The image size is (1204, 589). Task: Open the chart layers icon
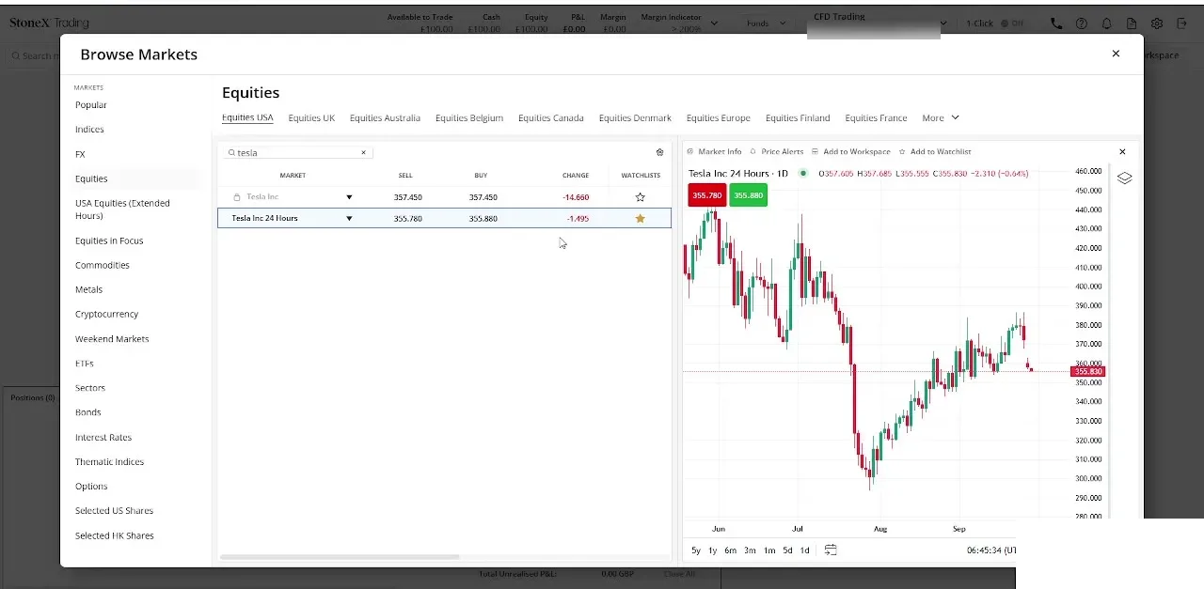pos(1124,178)
